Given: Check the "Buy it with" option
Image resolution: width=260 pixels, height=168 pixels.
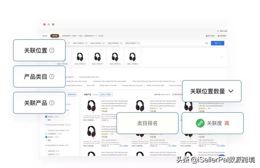Looking at the screenshot, I should click(x=86, y=86).
